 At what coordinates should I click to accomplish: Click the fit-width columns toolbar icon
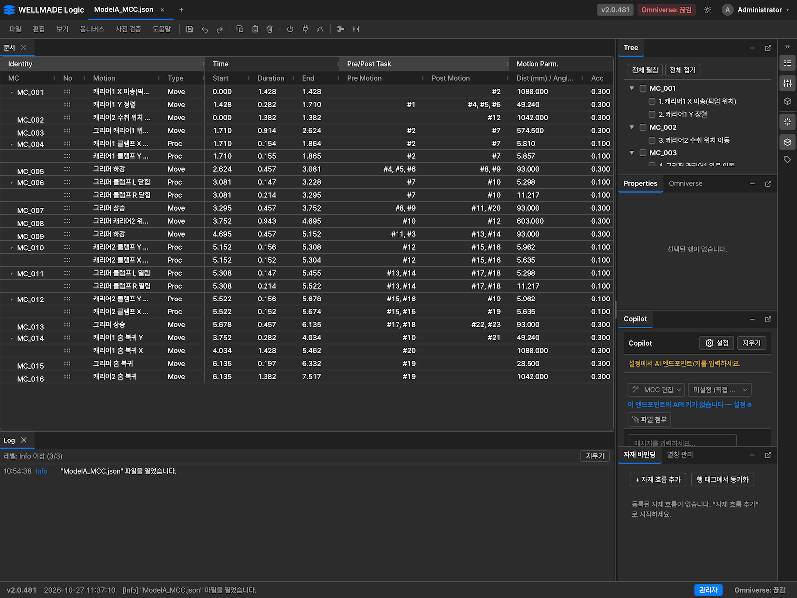tap(356, 29)
